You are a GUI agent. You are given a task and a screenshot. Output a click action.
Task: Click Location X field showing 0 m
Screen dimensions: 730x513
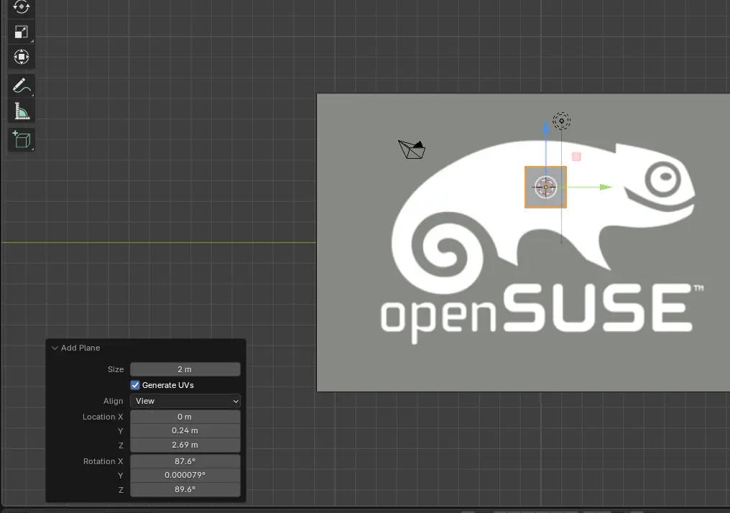coord(185,417)
